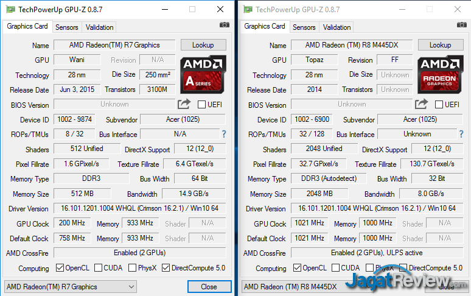471x296 pixels.
Task: Toggle the OpenCL checkbox in the R7 Graphics window
Action: pyautogui.click(x=60, y=268)
